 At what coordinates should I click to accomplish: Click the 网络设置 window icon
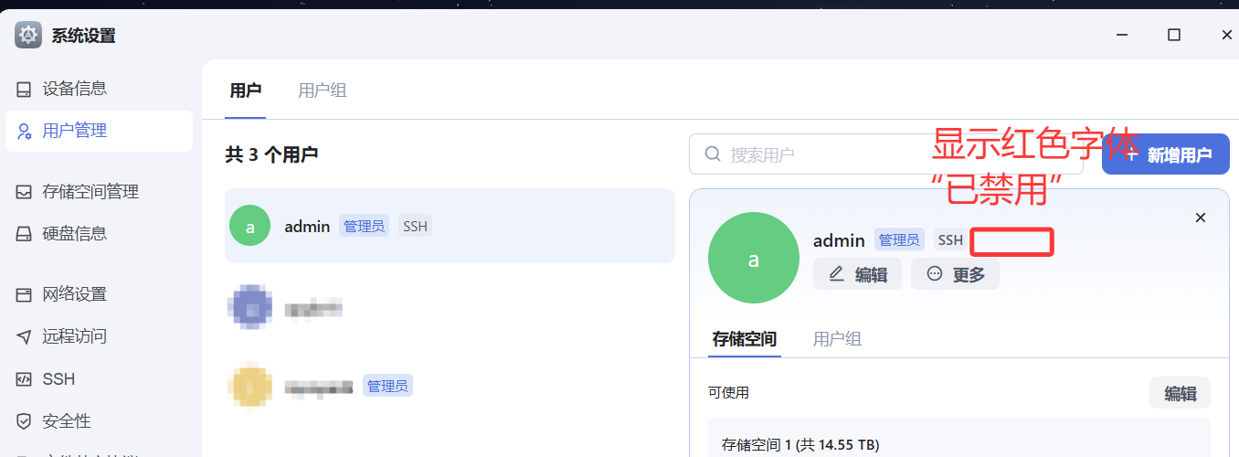click(x=25, y=294)
